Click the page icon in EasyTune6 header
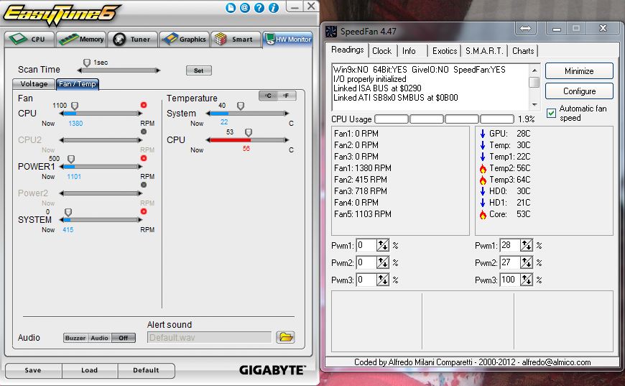Image resolution: width=625 pixels, height=386 pixels. (x=231, y=8)
